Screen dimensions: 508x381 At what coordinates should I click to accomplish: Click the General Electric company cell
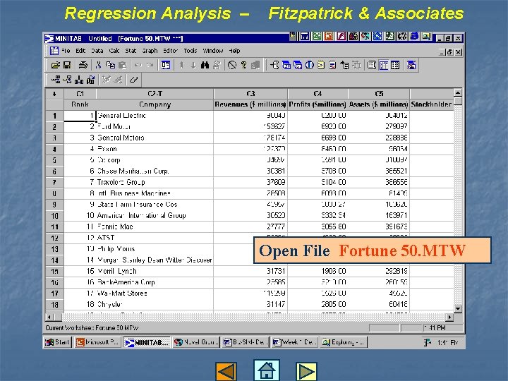[x=155, y=115]
